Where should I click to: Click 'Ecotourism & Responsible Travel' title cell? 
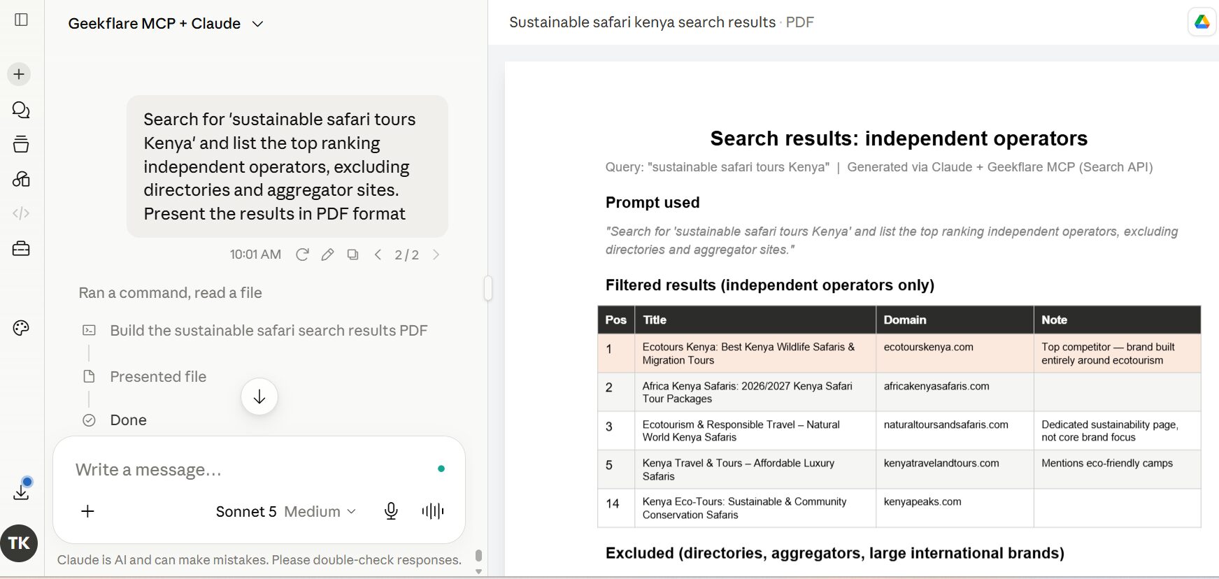(x=755, y=430)
